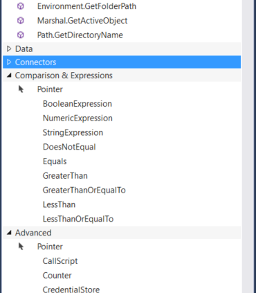Select the CallScript activity

pyautogui.click(x=60, y=261)
